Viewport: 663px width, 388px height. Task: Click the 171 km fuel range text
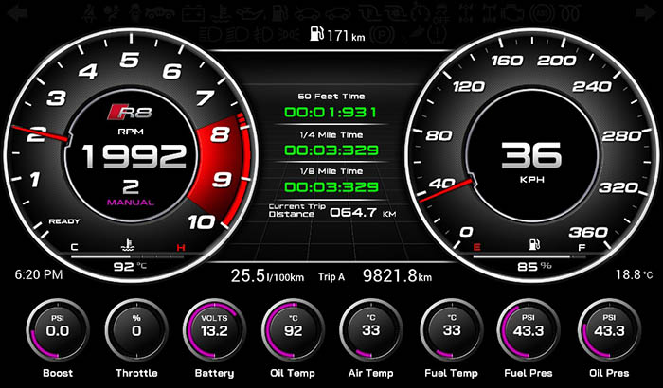(346, 36)
